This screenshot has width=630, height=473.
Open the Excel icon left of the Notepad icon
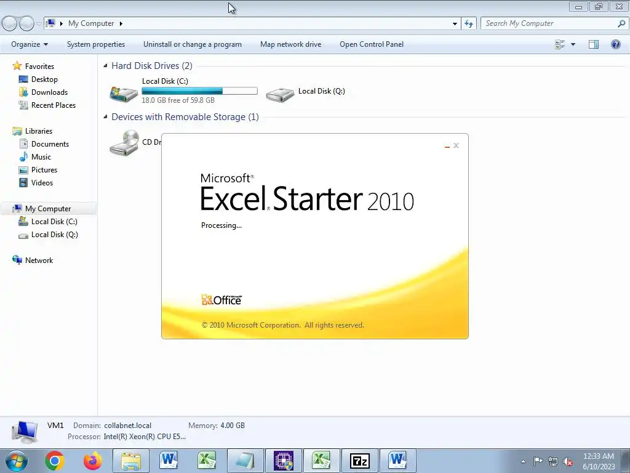coord(207,461)
